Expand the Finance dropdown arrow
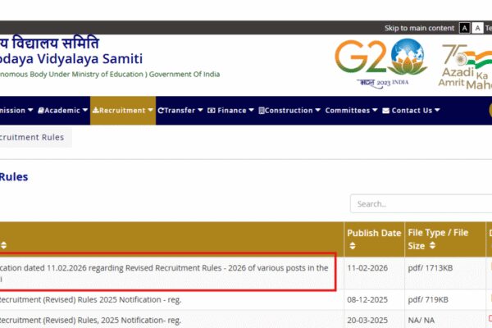This screenshot has height=328, width=492. pos(251,110)
